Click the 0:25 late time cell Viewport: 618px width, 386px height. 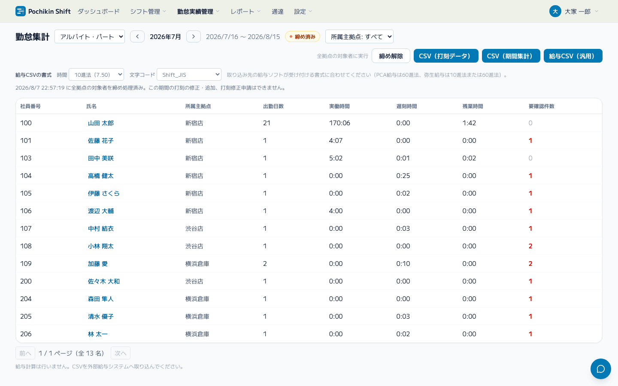tap(403, 176)
